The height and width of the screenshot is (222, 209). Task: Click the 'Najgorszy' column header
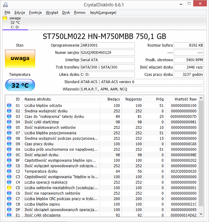[133, 99]
